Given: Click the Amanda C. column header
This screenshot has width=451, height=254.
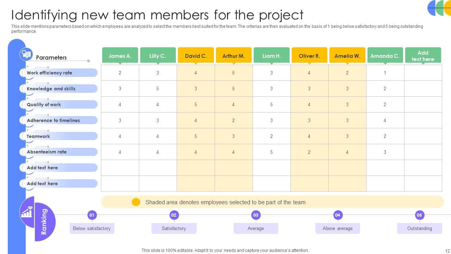Looking at the screenshot, I should tap(385, 56).
